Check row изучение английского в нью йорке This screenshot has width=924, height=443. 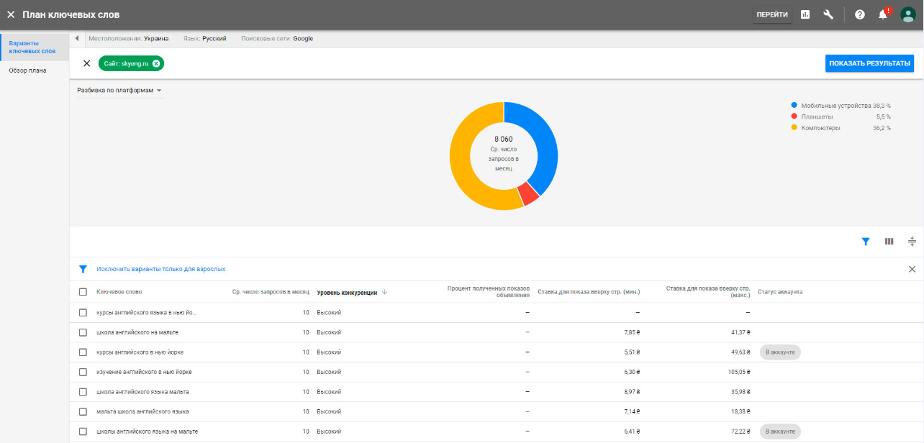[83, 372]
